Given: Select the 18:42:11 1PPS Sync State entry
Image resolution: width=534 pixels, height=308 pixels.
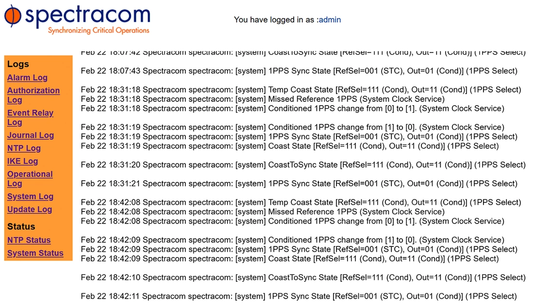Looking at the screenshot, I should (299, 296).
